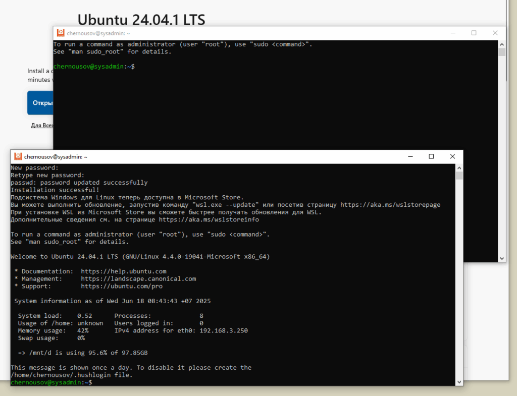
Task: Minimize the back terminal window
Action: click(452, 33)
